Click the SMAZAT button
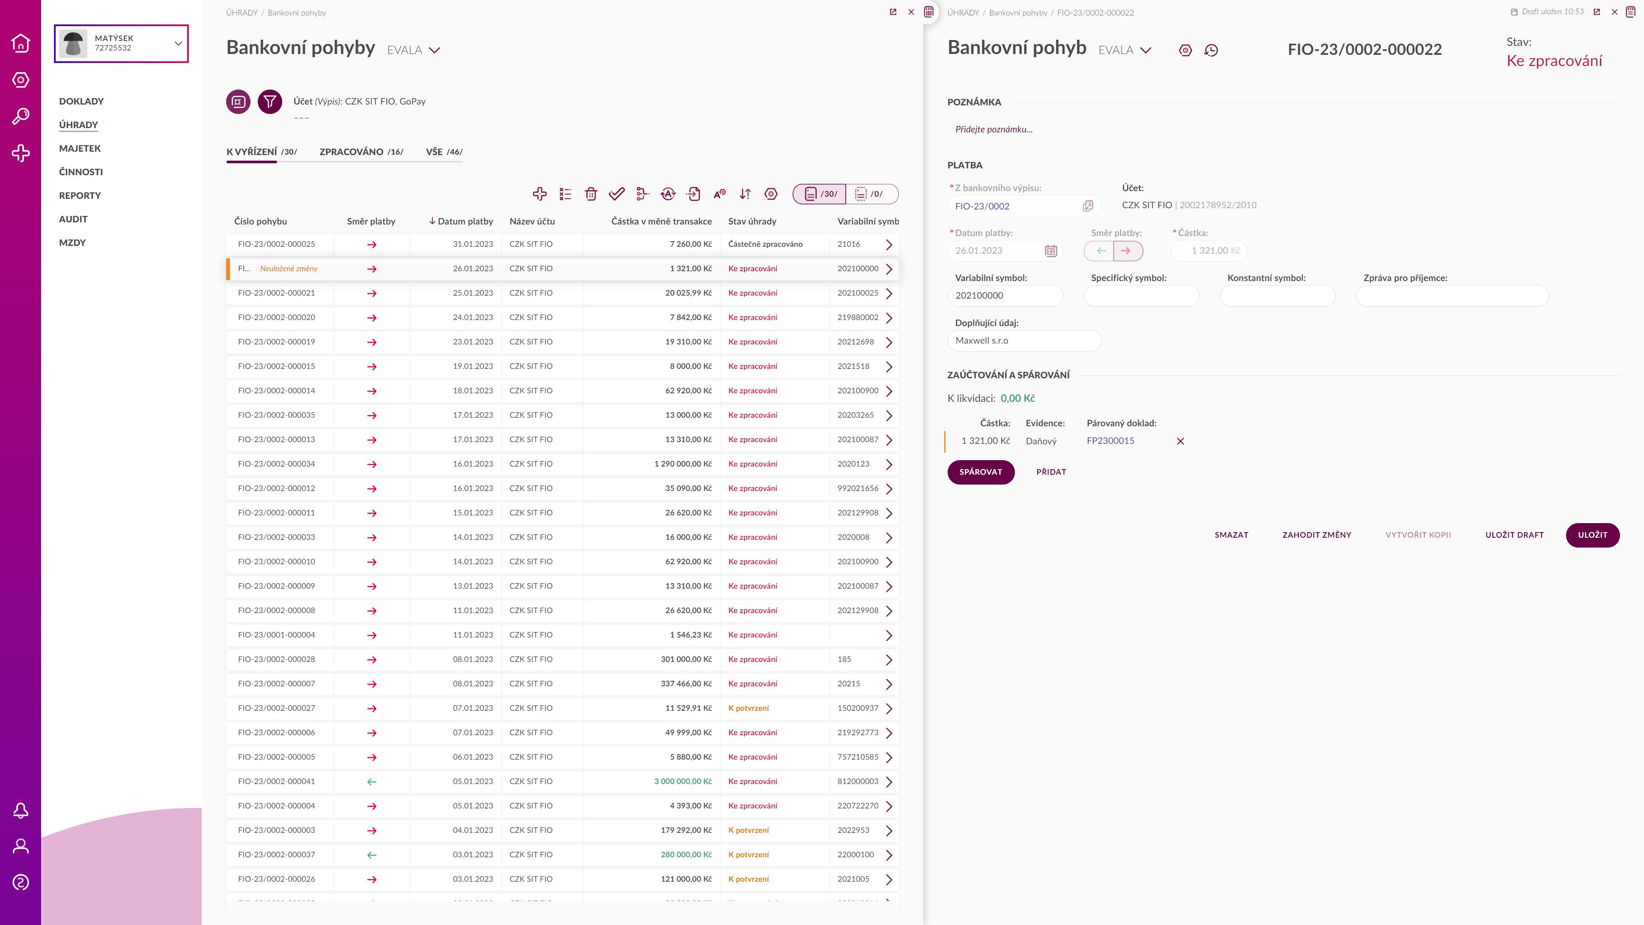Viewport: 1644px width, 925px height. tap(1231, 535)
